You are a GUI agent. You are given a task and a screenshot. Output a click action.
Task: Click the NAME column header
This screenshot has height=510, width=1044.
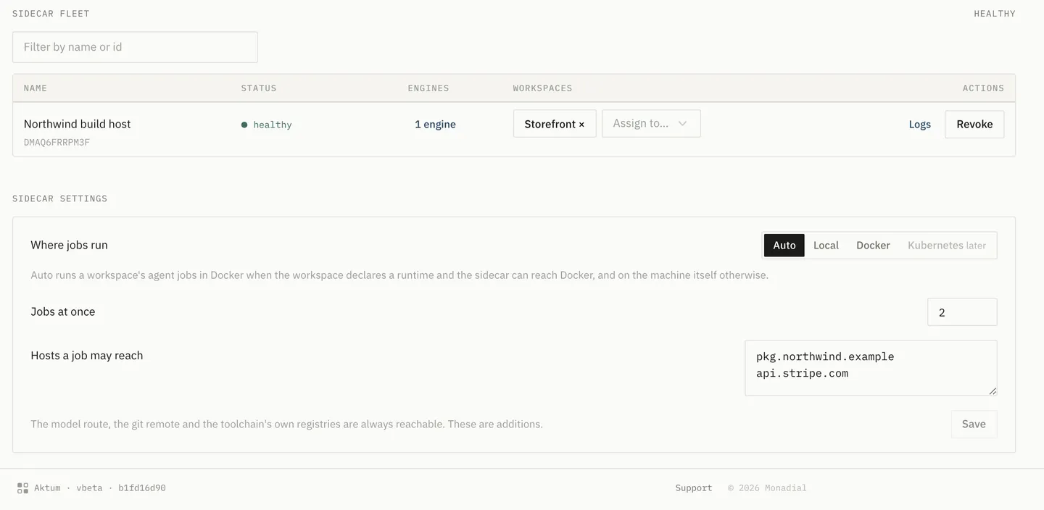36,88
